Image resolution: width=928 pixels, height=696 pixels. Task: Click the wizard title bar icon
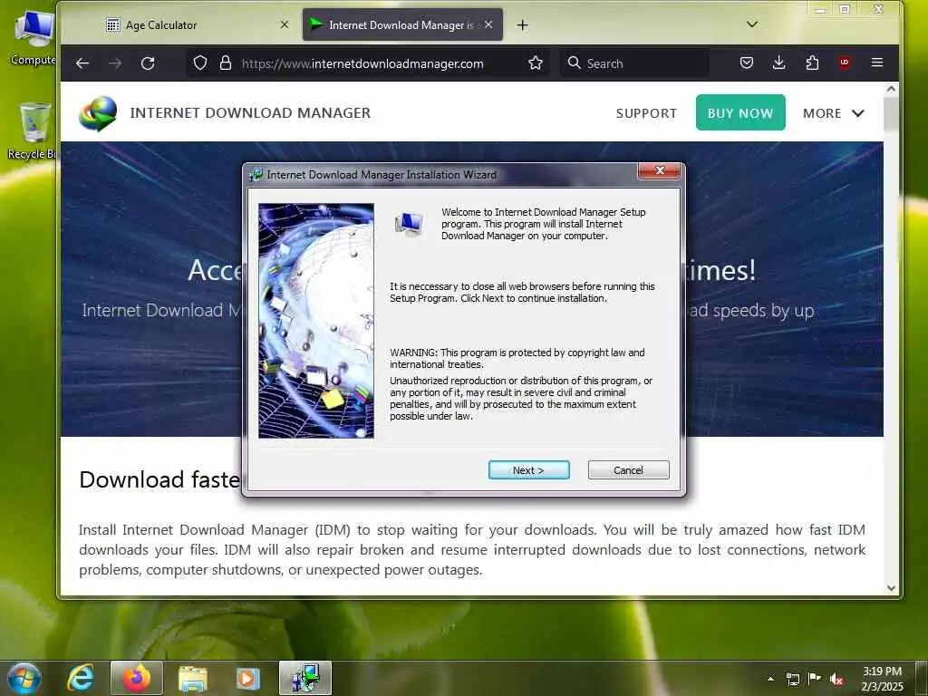coord(256,175)
